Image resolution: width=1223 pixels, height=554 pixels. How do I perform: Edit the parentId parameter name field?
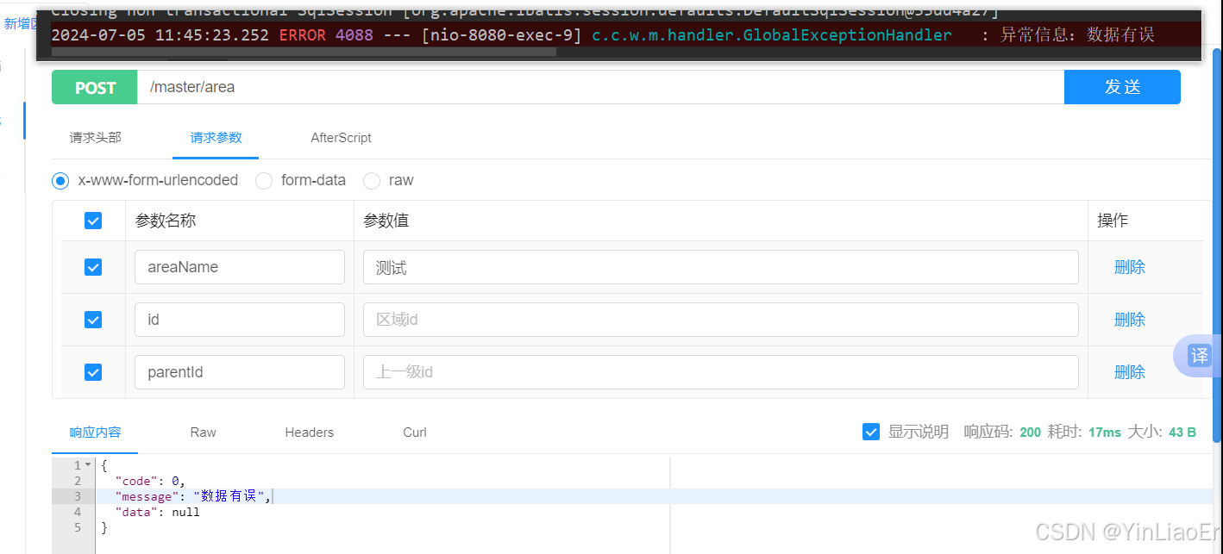click(x=240, y=372)
